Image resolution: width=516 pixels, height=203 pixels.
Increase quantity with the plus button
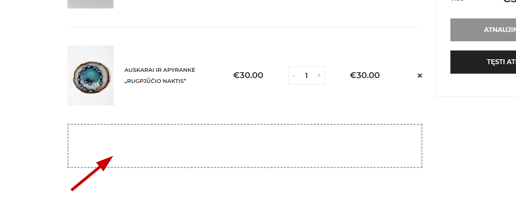click(x=319, y=76)
